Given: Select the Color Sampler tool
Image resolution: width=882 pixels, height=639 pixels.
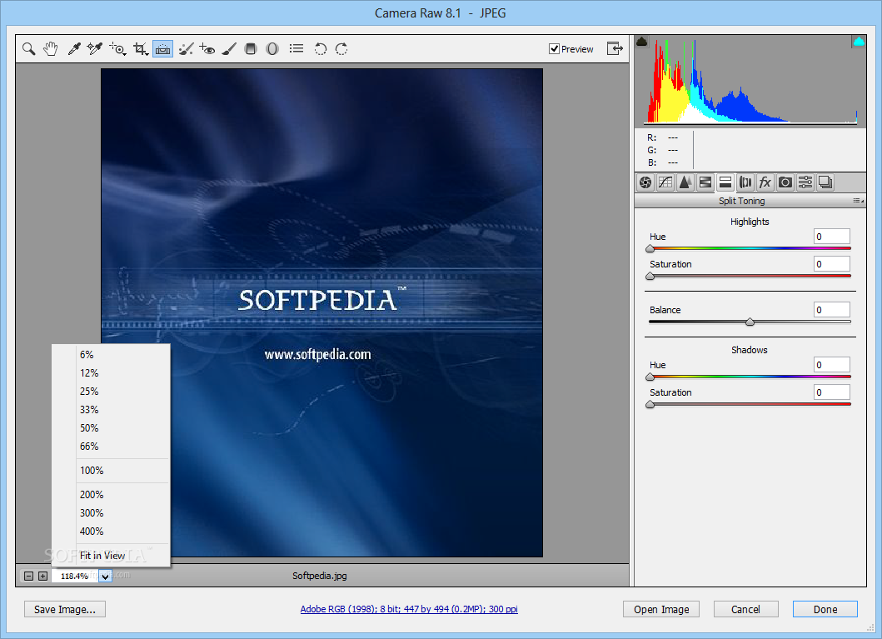Looking at the screenshot, I should pyautogui.click(x=94, y=49).
